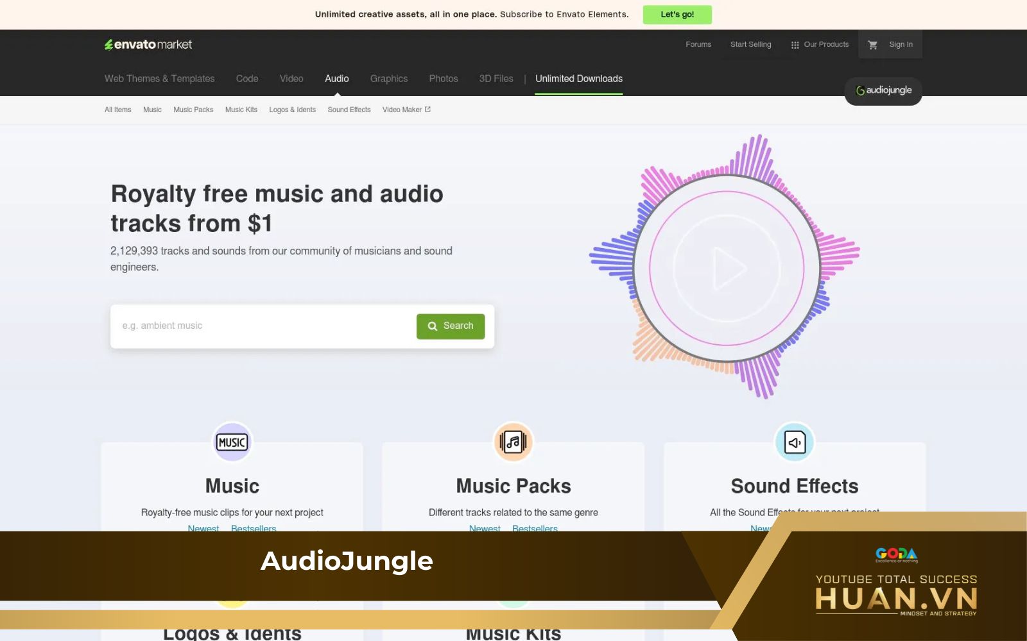Click the Music card heading
Image resolution: width=1027 pixels, height=641 pixels.
click(232, 486)
